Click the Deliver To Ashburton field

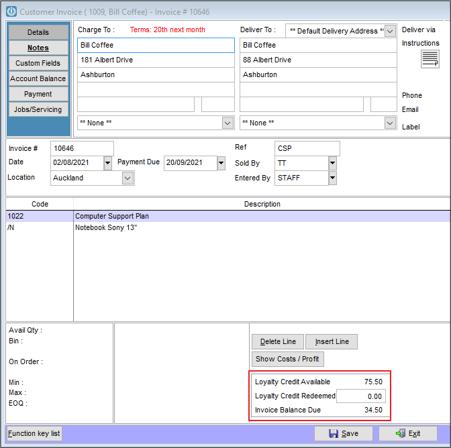[x=318, y=74]
